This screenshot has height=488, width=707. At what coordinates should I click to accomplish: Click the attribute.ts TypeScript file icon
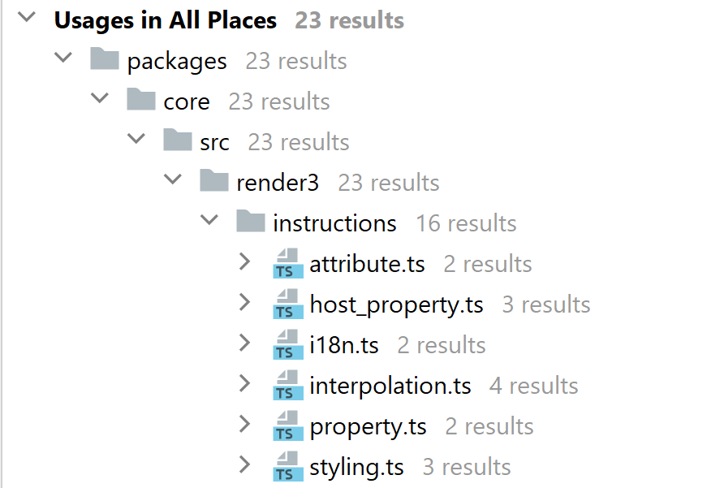287,263
